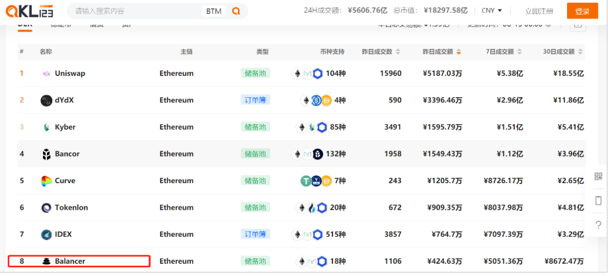Open the Bancor name link
This screenshot has width=608, height=277.
coord(67,153)
